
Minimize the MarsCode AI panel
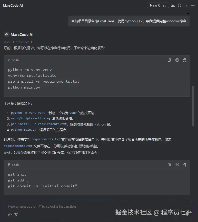tap(193, 5)
